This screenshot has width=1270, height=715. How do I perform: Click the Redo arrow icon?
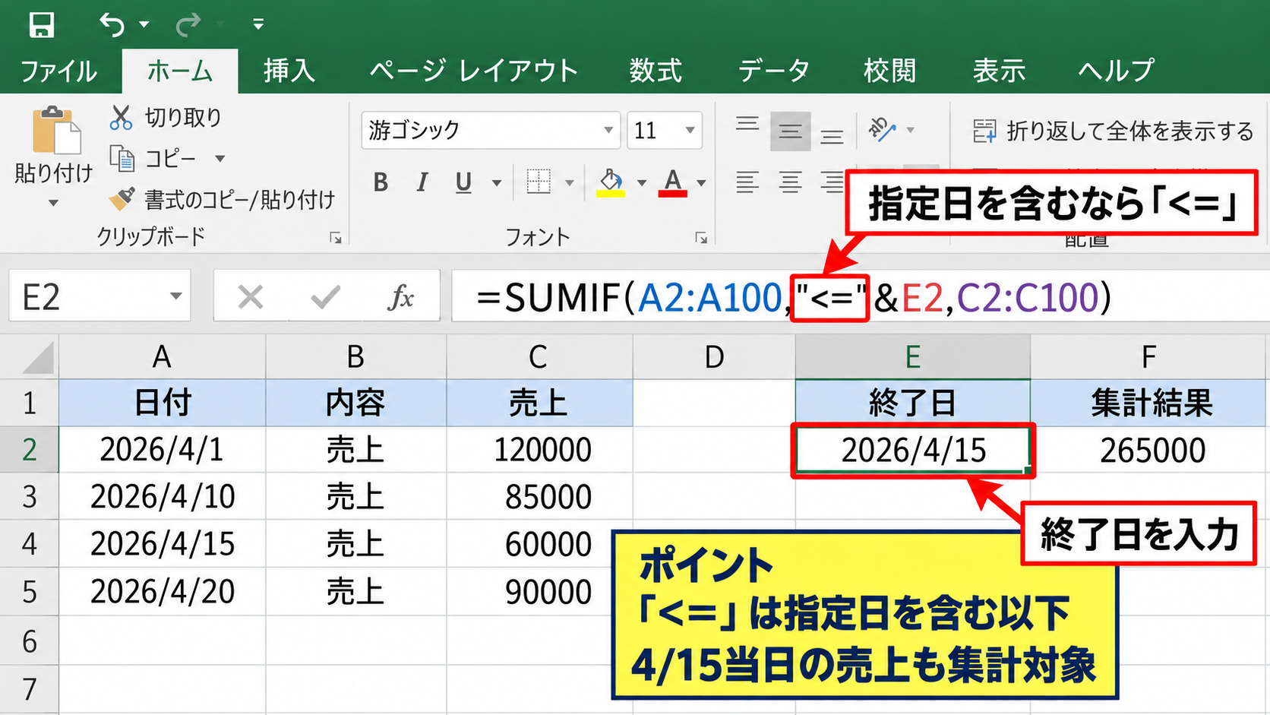point(187,25)
